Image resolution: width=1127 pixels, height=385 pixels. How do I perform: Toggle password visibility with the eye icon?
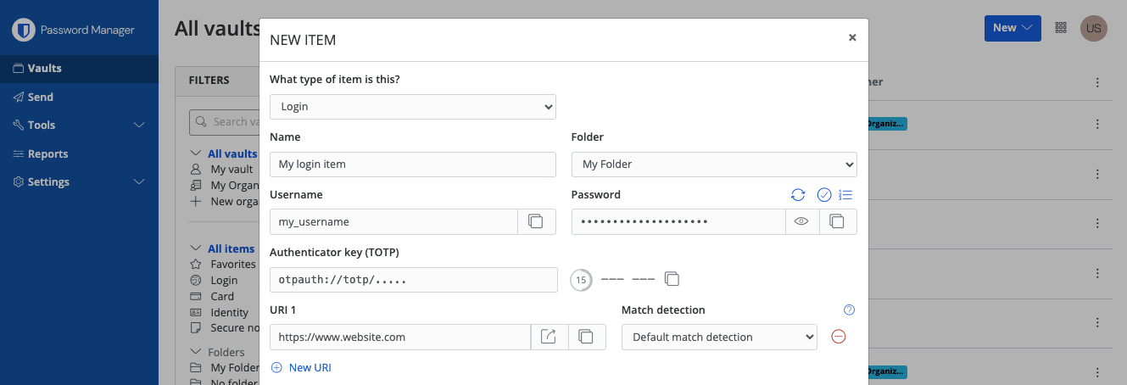click(801, 221)
